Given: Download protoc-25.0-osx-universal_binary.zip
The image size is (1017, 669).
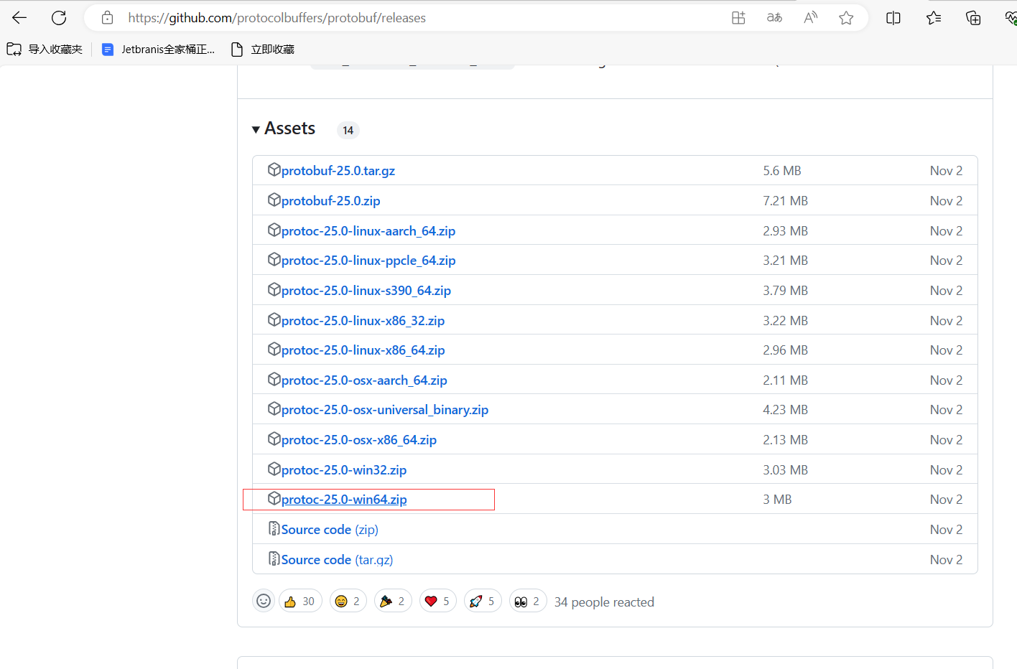Looking at the screenshot, I should (x=385, y=410).
